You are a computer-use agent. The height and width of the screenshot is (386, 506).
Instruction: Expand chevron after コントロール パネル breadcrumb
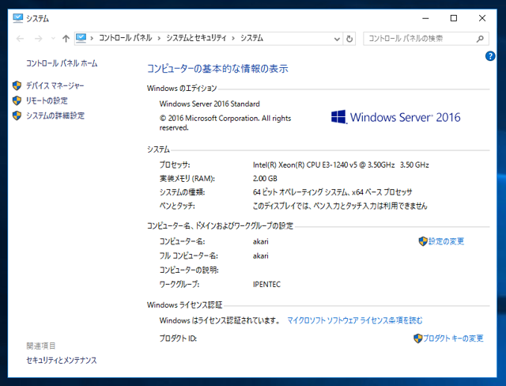tap(159, 39)
